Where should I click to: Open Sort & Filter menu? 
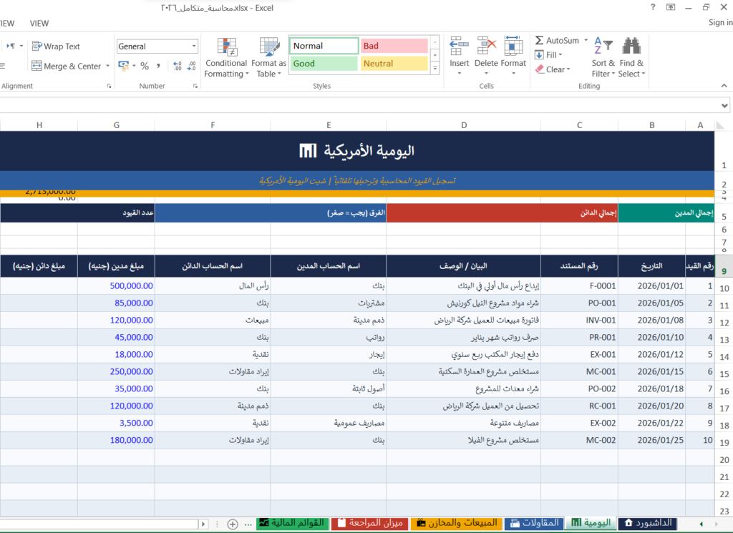click(x=603, y=57)
